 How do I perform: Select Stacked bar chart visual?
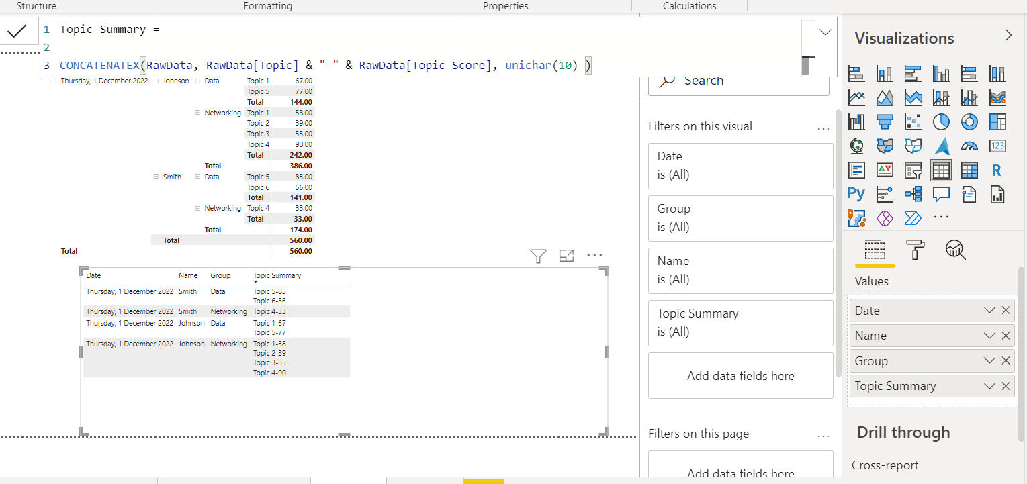tap(856, 74)
